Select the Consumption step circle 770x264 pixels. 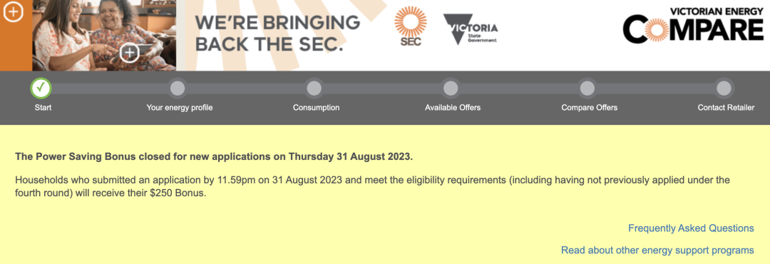(314, 88)
